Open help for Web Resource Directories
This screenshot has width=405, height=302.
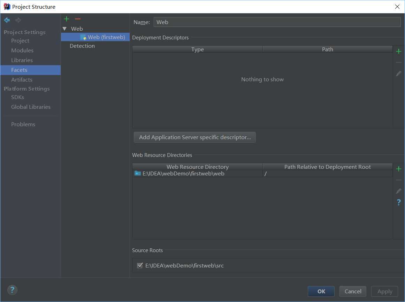tap(398, 202)
